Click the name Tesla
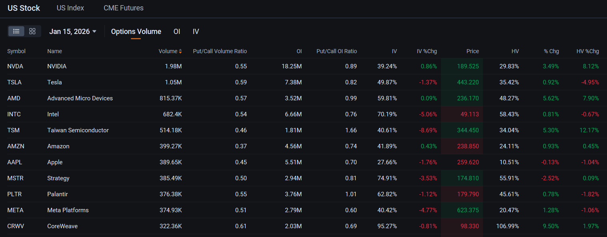 [x=54, y=82]
